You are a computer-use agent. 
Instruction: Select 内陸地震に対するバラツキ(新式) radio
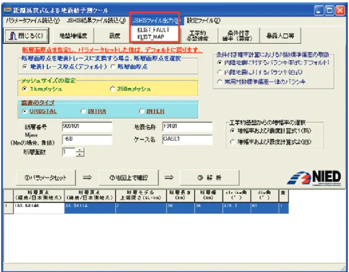[220, 63]
